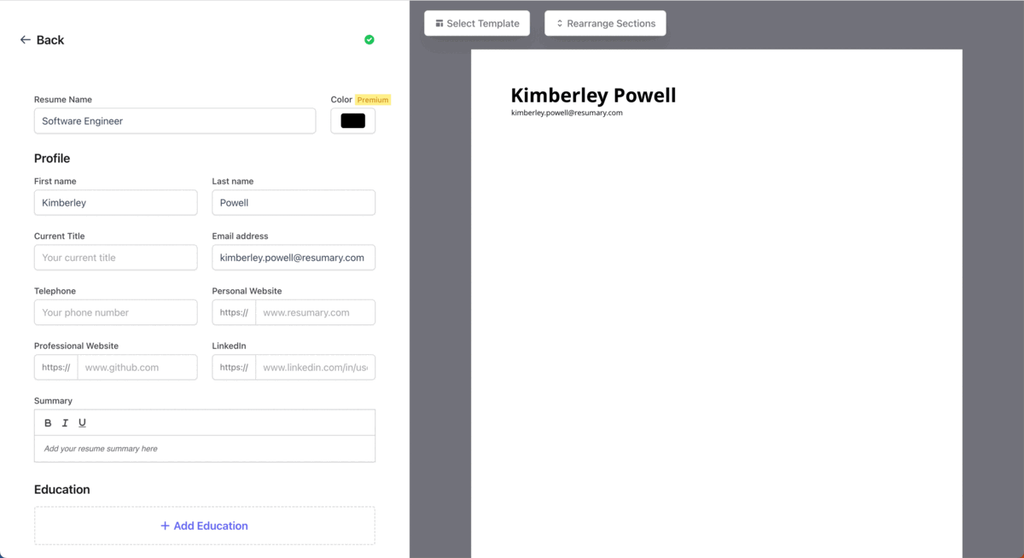Click the resume summary text area
The height and width of the screenshot is (558, 1024).
(x=204, y=448)
